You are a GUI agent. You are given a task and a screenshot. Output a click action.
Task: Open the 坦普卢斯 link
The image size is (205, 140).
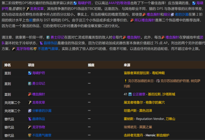pyautogui.click(x=130, y=111)
